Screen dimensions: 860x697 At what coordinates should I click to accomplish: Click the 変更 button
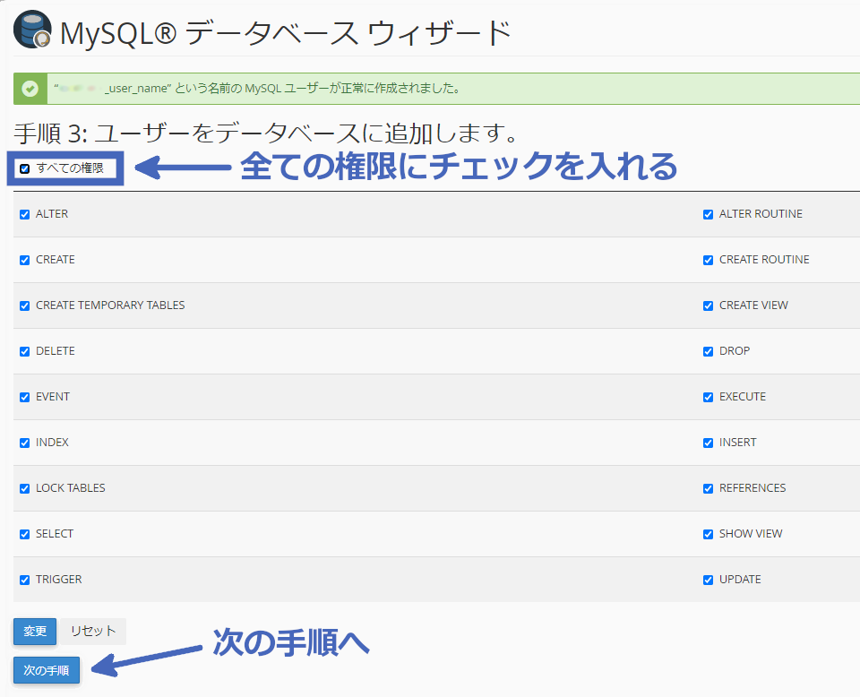35,632
